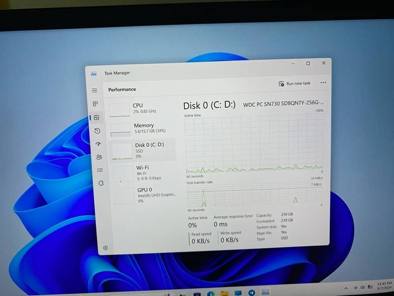Open the three-dot more options menu
The height and width of the screenshot is (296, 394).
point(323,83)
